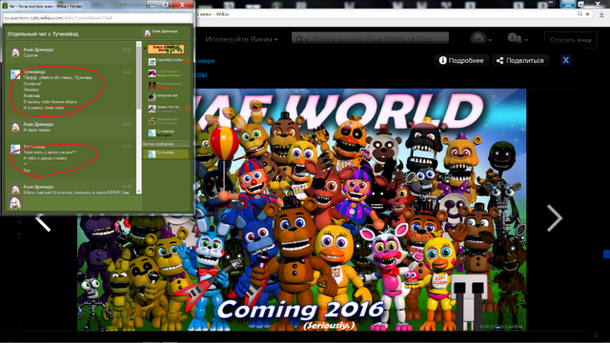Click the wiki logo banner in chat
Viewport: 610px width, 343px height.
tap(166, 49)
